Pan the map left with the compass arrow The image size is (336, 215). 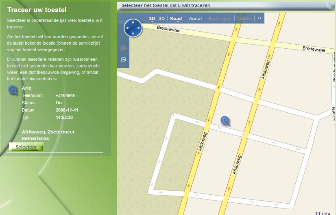coord(128,28)
